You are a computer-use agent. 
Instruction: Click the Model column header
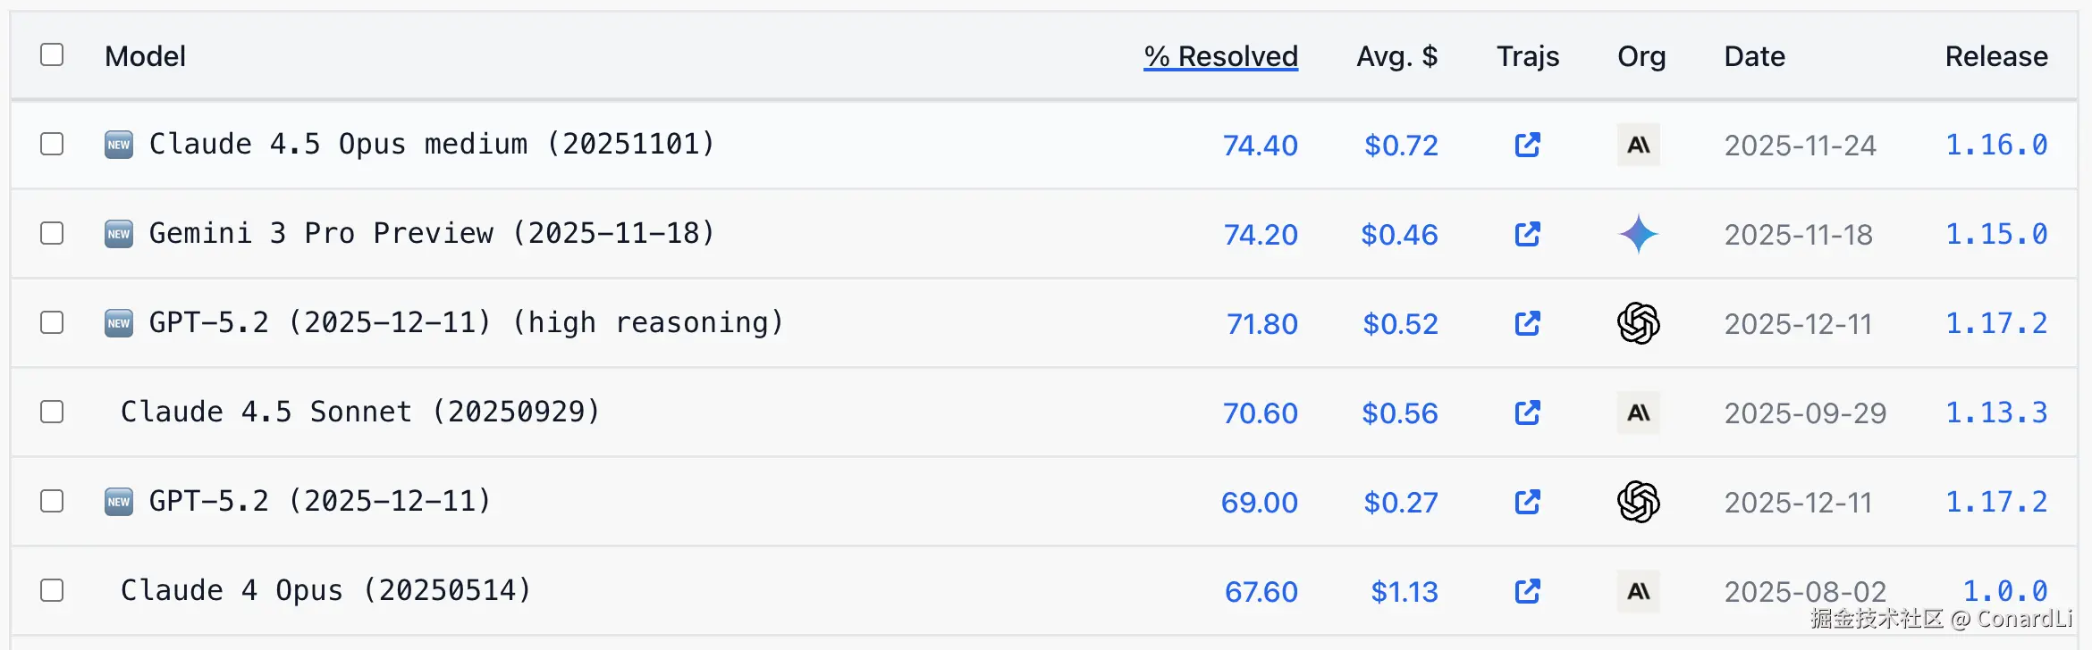tap(145, 55)
